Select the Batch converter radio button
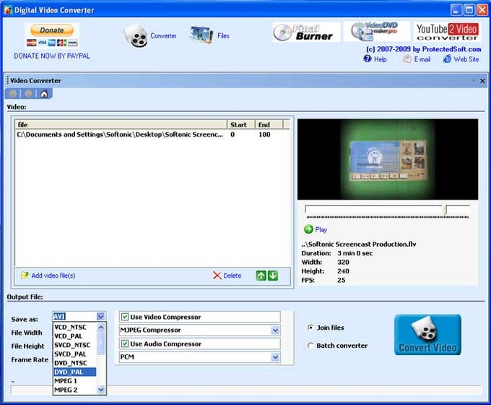The height and width of the screenshot is (405, 491). [x=310, y=346]
